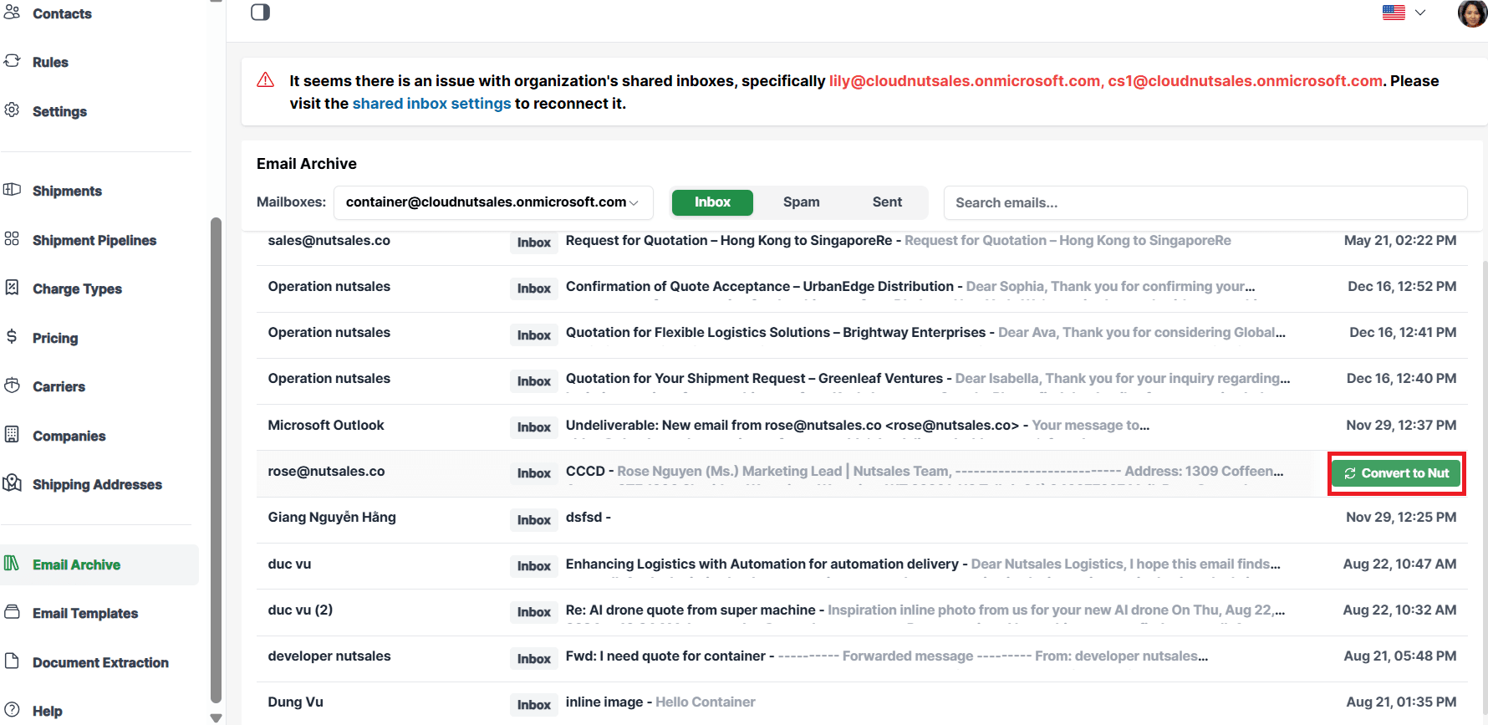The height and width of the screenshot is (725, 1488).
Task: Click the Contacts sidebar icon
Action: pyautogui.click(x=12, y=12)
